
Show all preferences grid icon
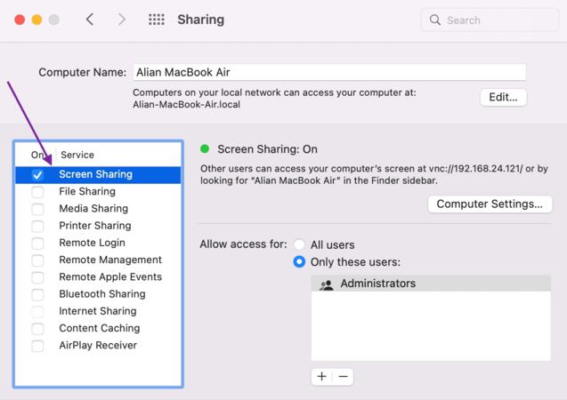pos(157,20)
